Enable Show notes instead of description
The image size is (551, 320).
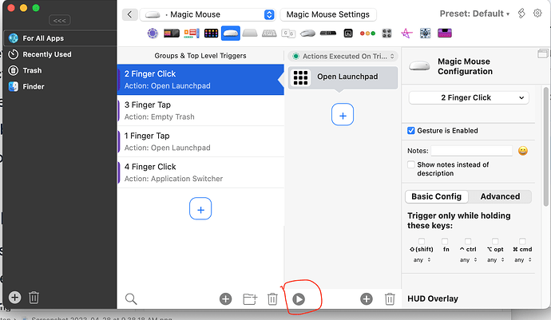tap(410, 164)
